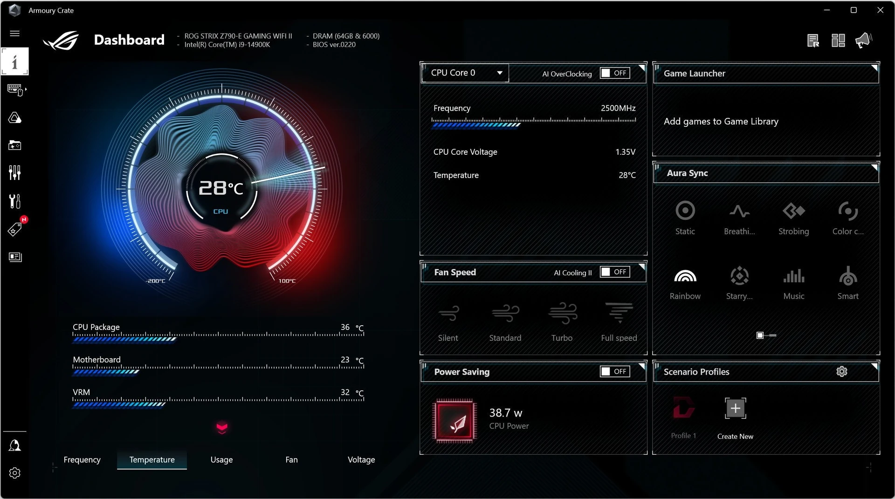Open the User Center notification icon
The width and height of the screenshot is (895, 499).
pyautogui.click(x=14, y=445)
